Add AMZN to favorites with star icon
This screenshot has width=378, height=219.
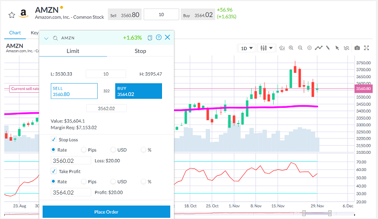(11, 14)
